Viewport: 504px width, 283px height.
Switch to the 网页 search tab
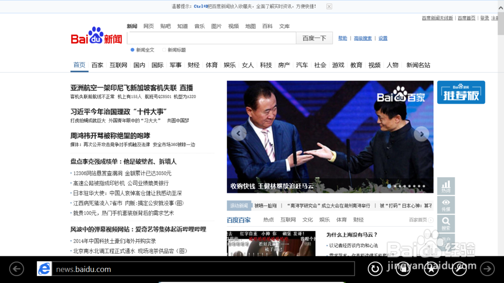click(149, 26)
